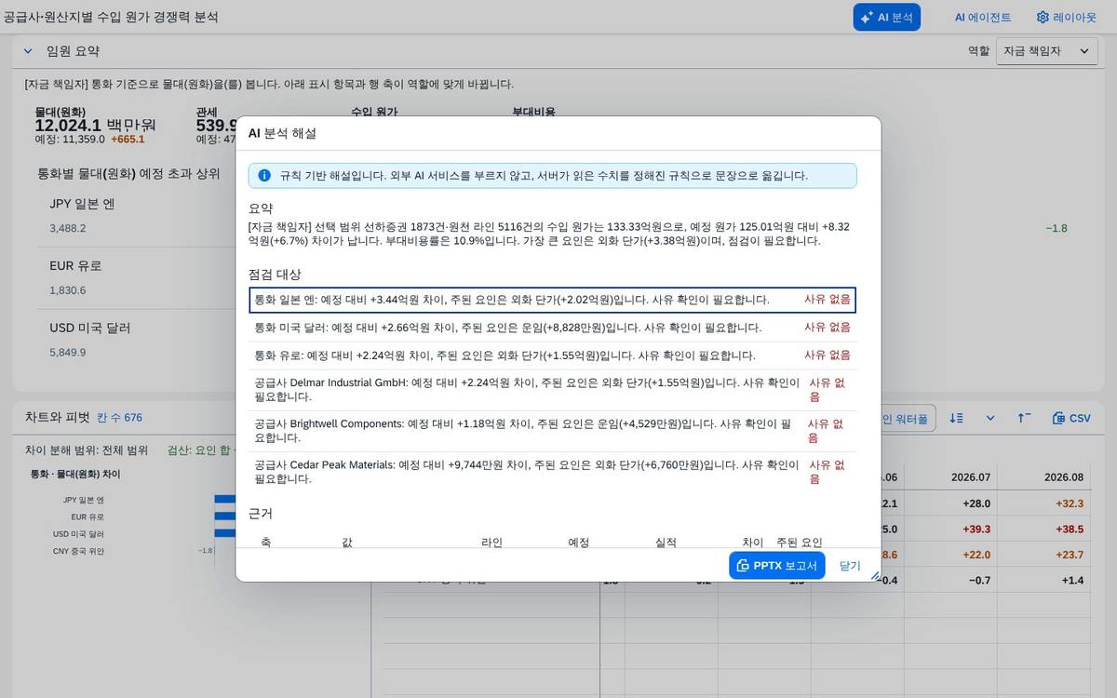Close the dialog with 닫기
The image size is (1117, 698).
pyautogui.click(x=850, y=566)
